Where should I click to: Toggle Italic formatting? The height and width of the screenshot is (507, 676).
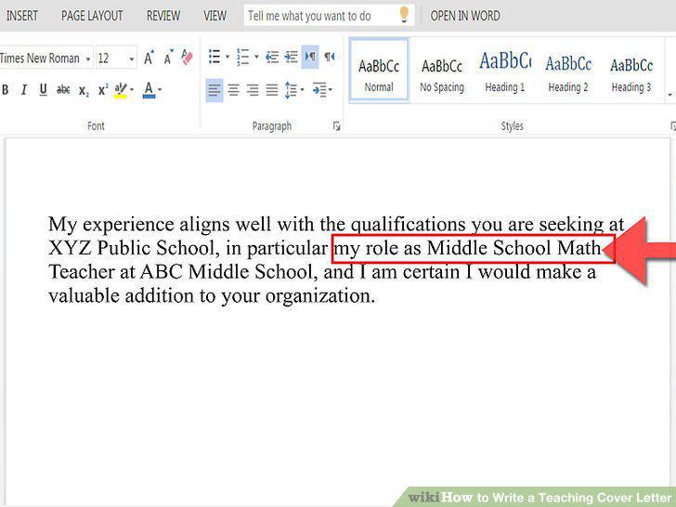coord(24,90)
